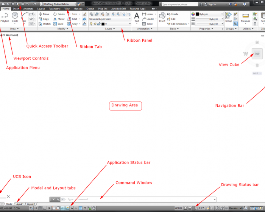Image resolution: width=265 pixels, height=212 pixels.
Task: Toggle Ortho Mode in status bar
Action: click(44, 208)
